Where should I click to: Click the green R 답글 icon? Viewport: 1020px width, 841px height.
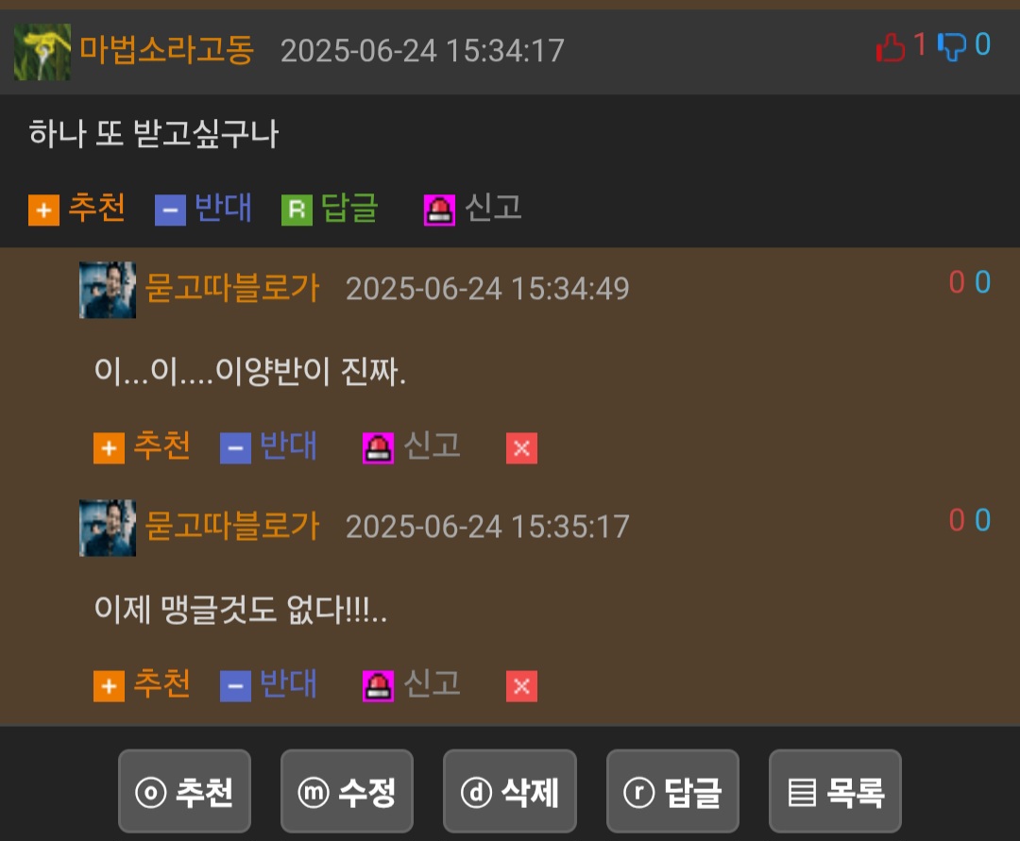coord(297,210)
